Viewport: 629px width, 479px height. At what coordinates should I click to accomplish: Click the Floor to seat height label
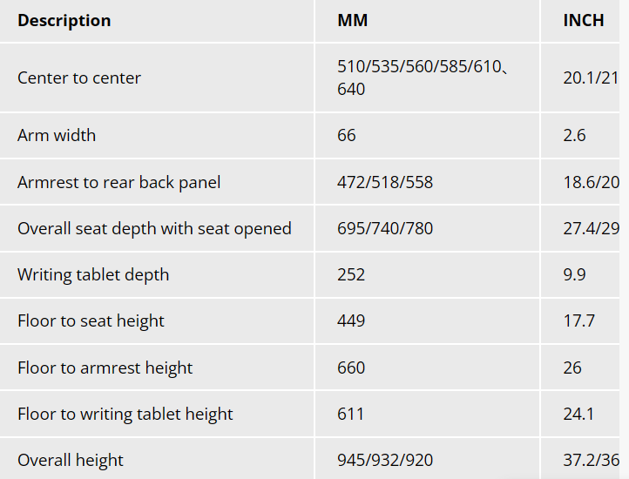click(x=91, y=320)
